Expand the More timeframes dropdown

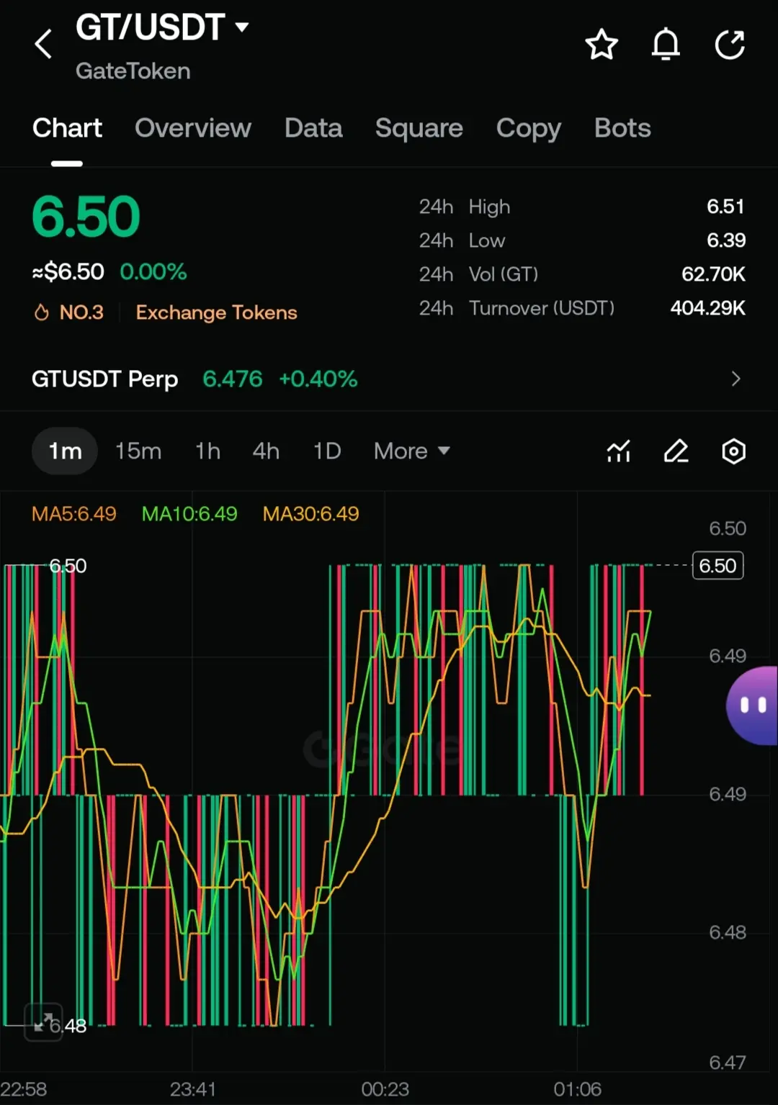pos(411,451)
